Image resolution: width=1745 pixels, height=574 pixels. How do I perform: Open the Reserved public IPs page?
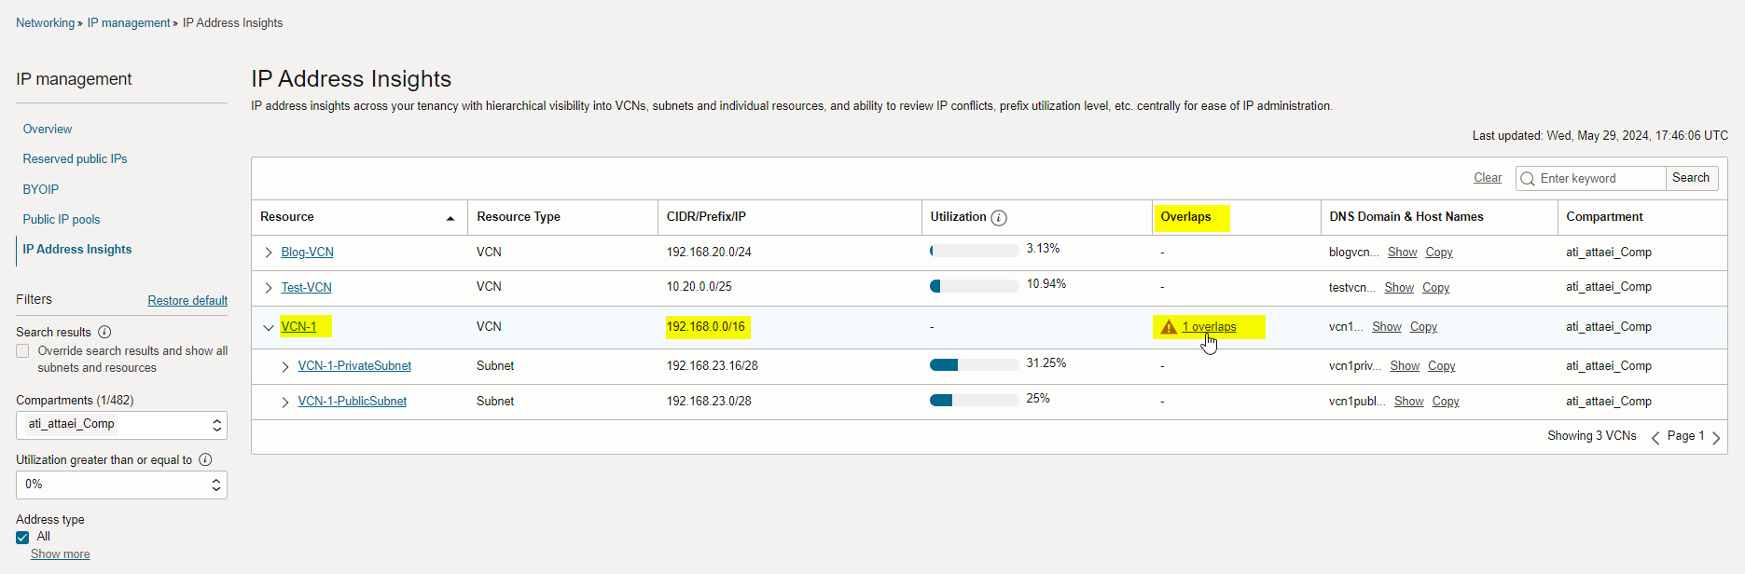[x=75, y=159]
